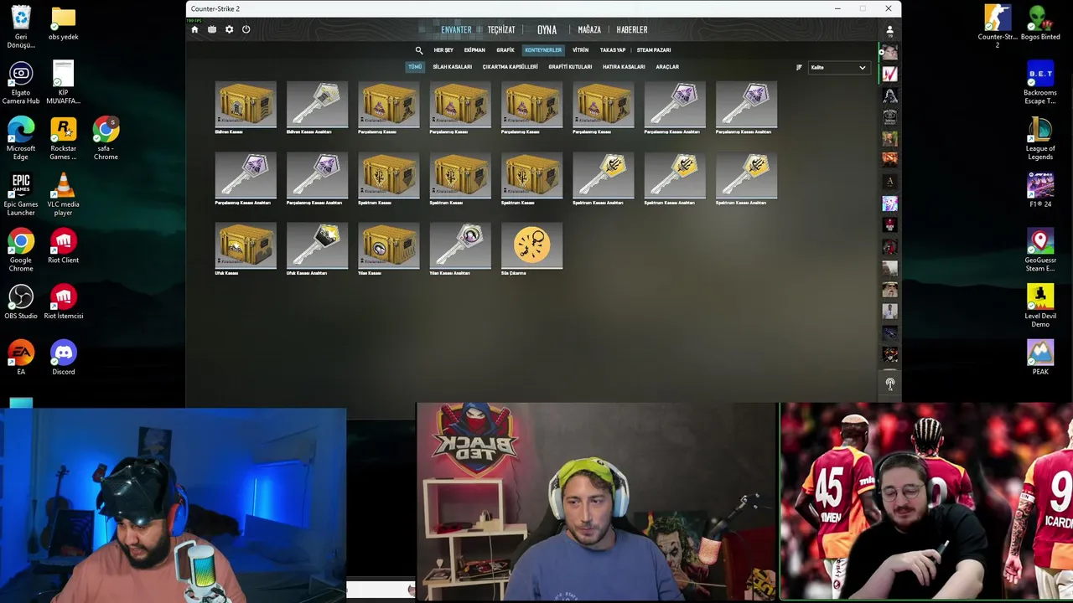Image resolution: width=1073 pixels, height=603 pixels.
Task: Select the Ufuk Kasası Anahtarı key
Action: (x=317, y=249)
